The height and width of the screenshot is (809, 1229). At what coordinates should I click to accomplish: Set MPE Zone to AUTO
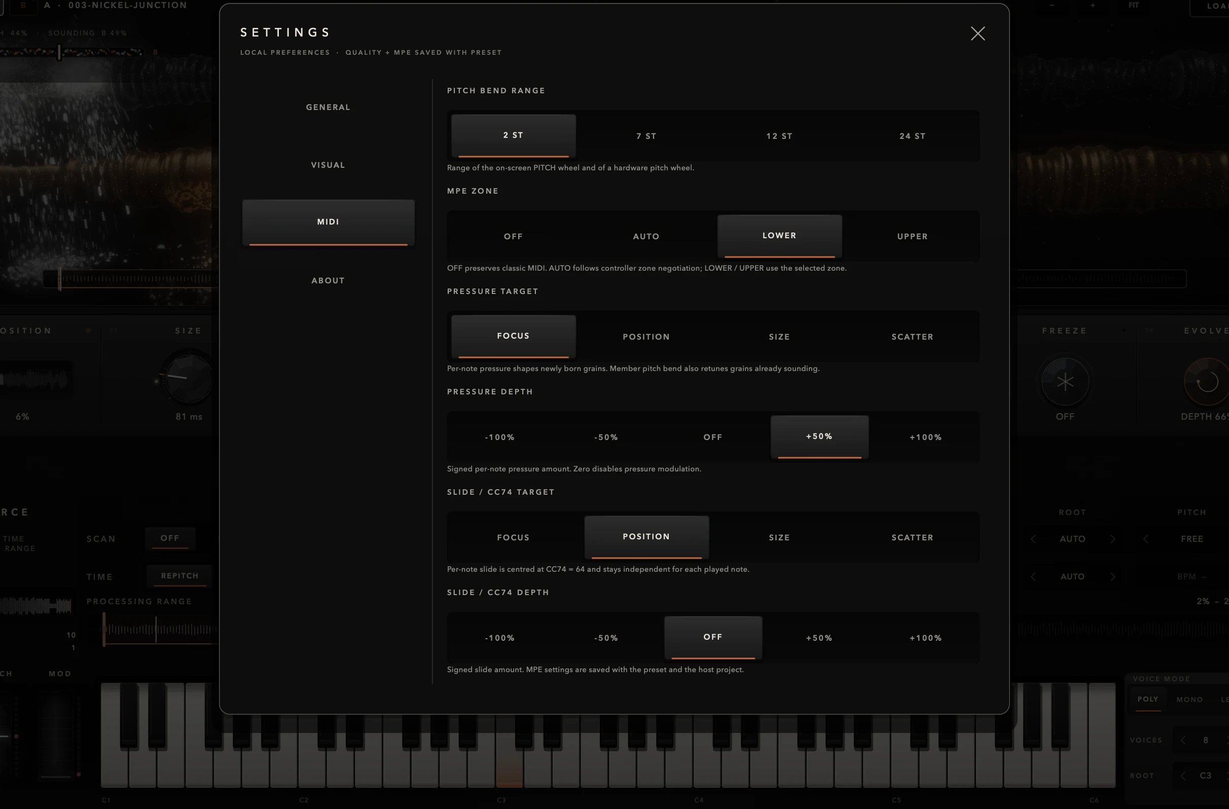pos(646,236)
